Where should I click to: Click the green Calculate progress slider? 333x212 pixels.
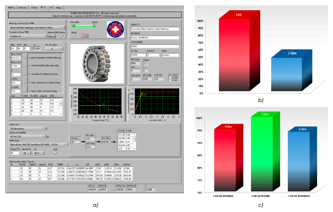point(84,26)
